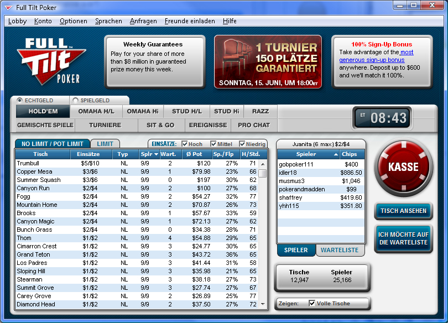448x323 pixels.
Task: Sort tables by Splr column arrow
Action: [x=156, y=154]
